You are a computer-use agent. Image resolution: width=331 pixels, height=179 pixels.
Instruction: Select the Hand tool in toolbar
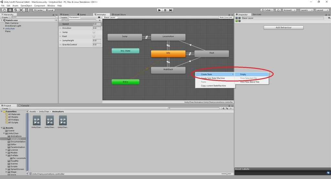coord(4,10)
